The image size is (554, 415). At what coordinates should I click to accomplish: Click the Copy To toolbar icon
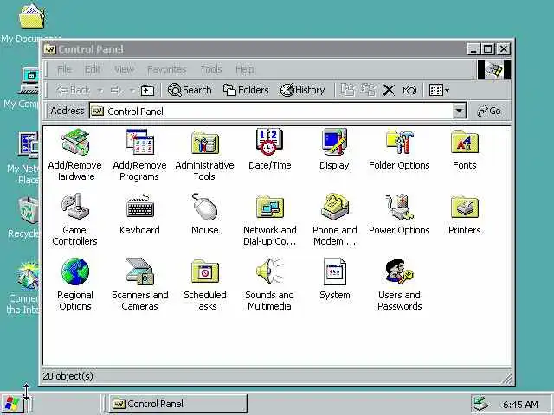(368, 90)
